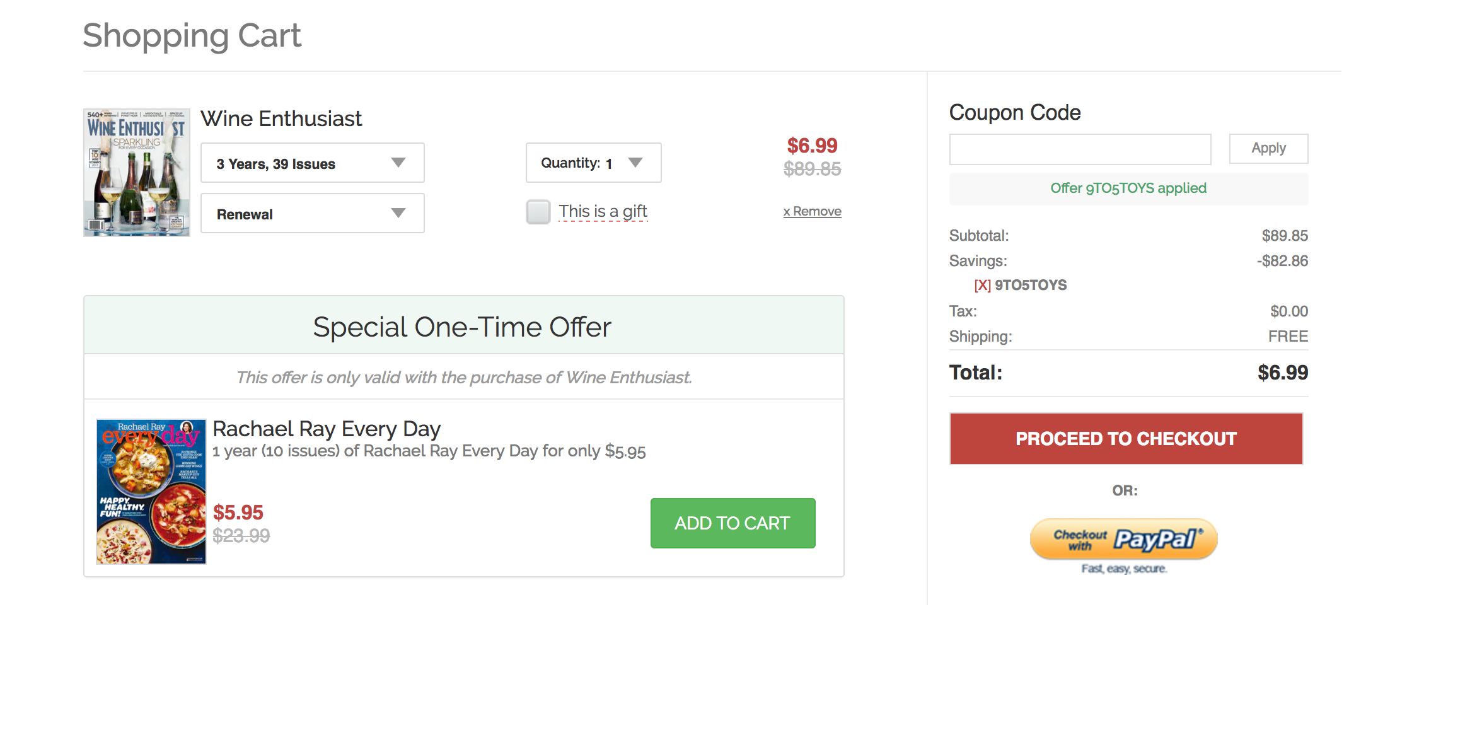The width and height of the screenshot is (1465, 735).
Task: Click the offer validity note about Wine Enthusiast
Action: click(x=464, y=378)
